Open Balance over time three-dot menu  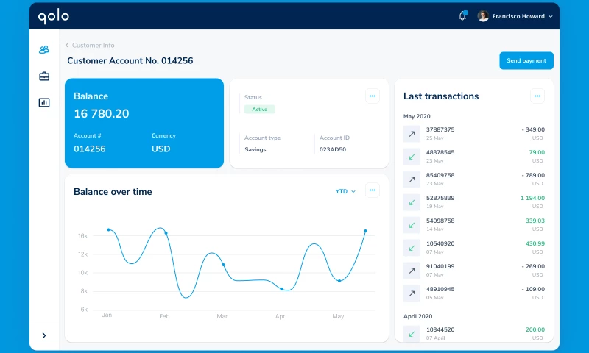373,190
